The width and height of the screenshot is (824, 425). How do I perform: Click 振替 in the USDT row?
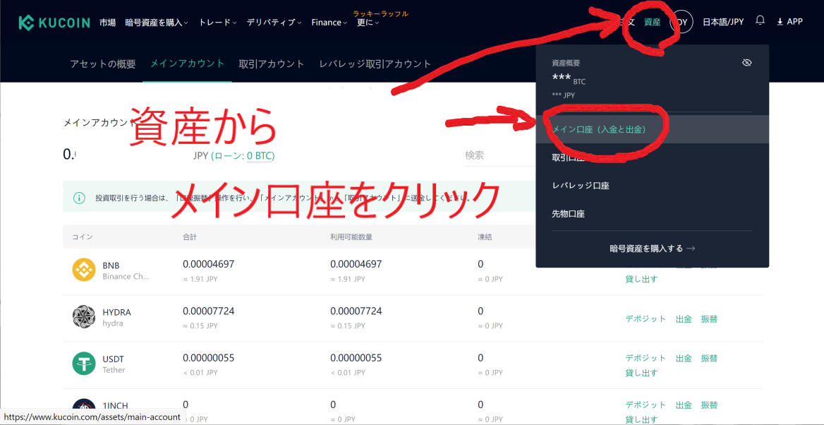coord(709,358)
